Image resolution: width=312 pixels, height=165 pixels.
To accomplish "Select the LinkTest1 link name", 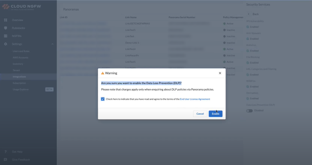I will (130, 30).
